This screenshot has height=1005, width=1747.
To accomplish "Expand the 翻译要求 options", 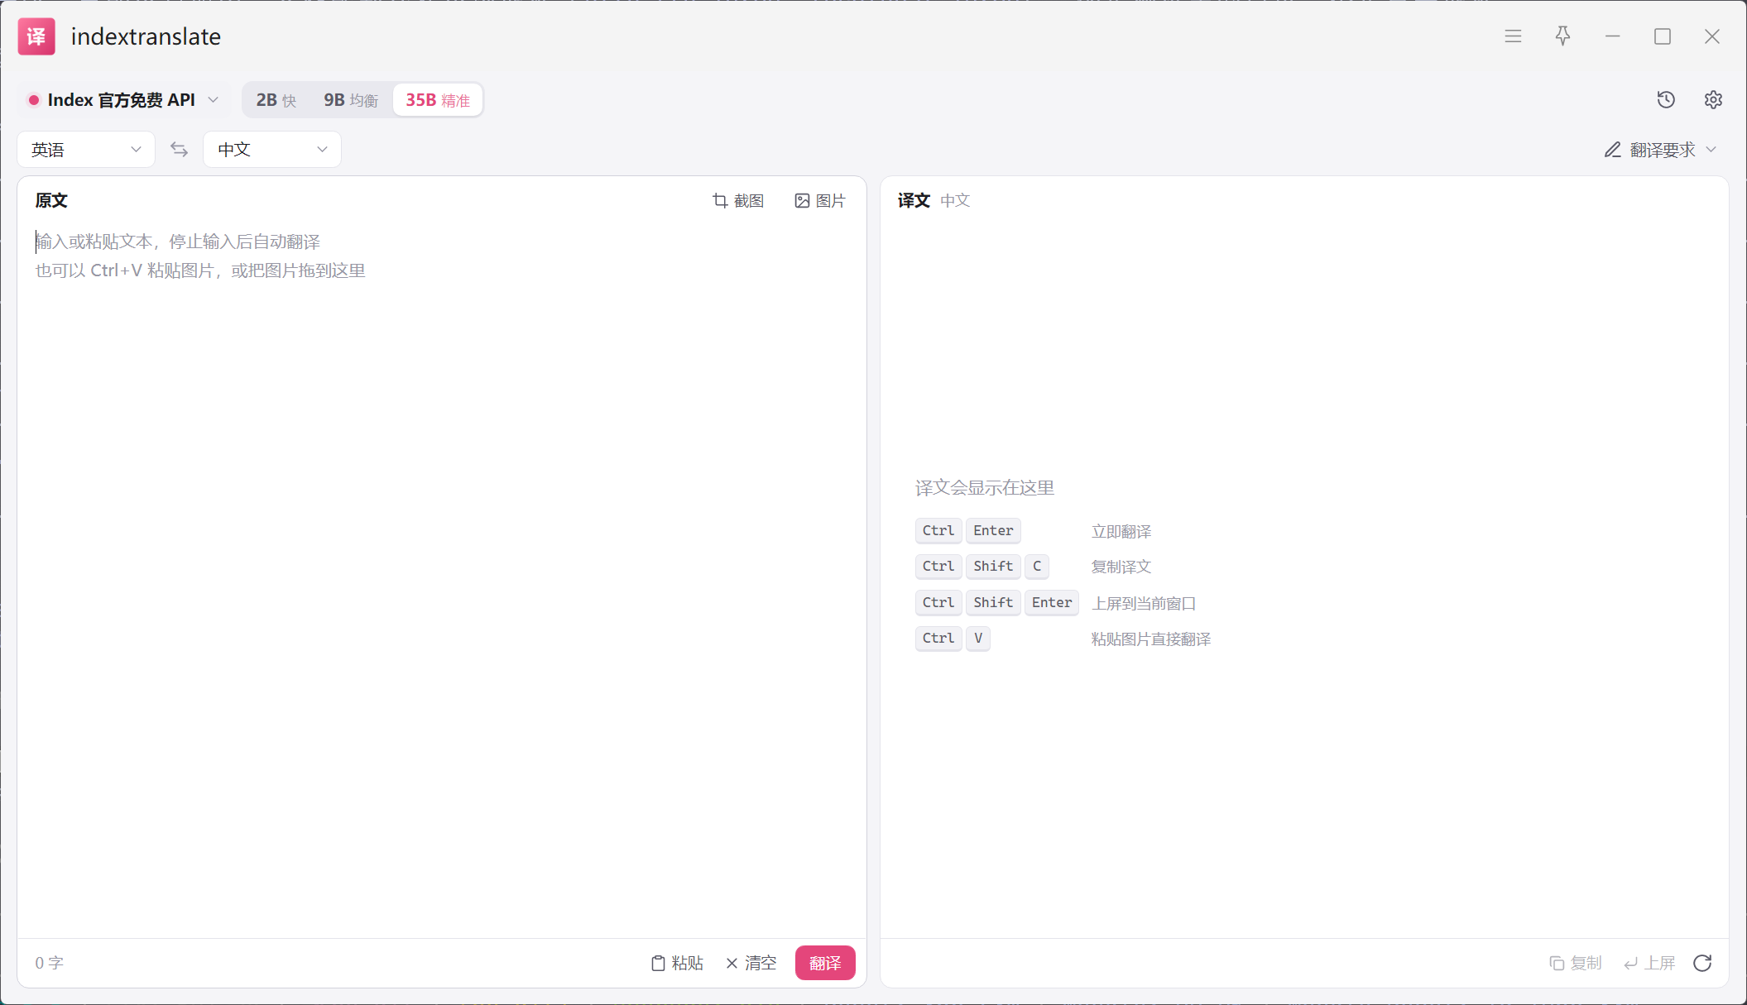I will point(1660,150).
